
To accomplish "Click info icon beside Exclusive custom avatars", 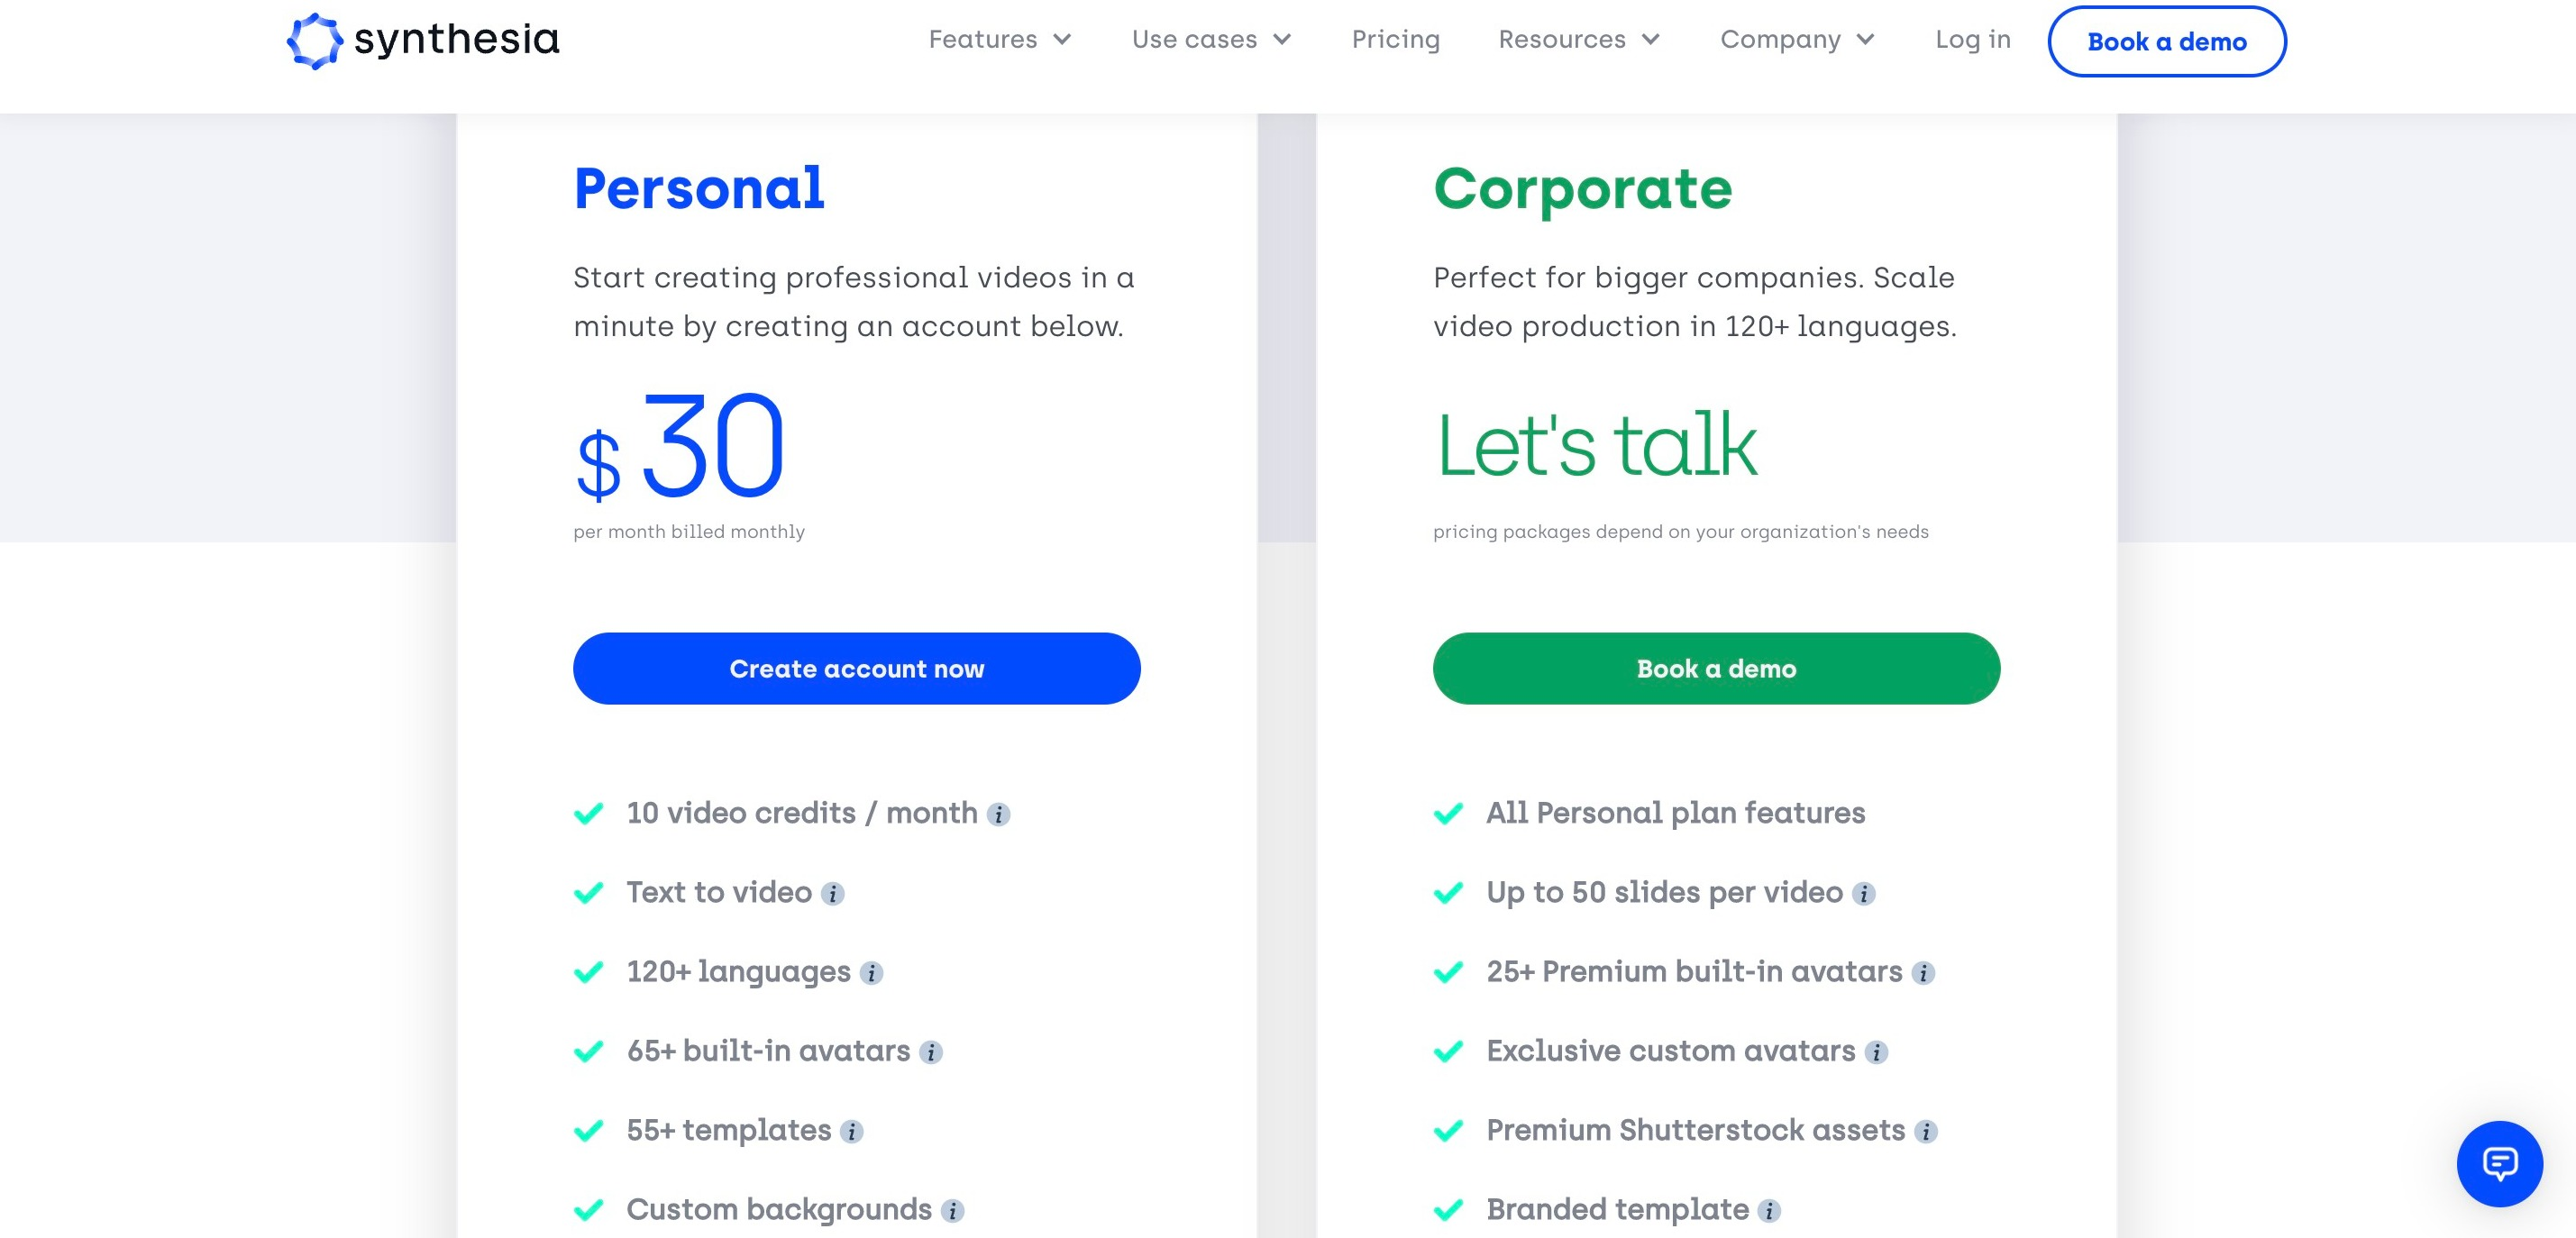I will click(x=1876, y=1052).
